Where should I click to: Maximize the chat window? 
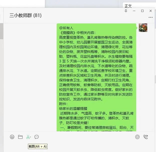(x=142, y=11)
